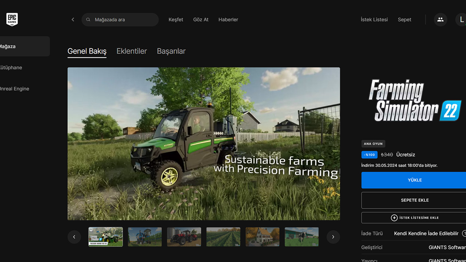Open İstek Listesi link
The height and width of the screenshot is (262, 466).
coord(374,20)
